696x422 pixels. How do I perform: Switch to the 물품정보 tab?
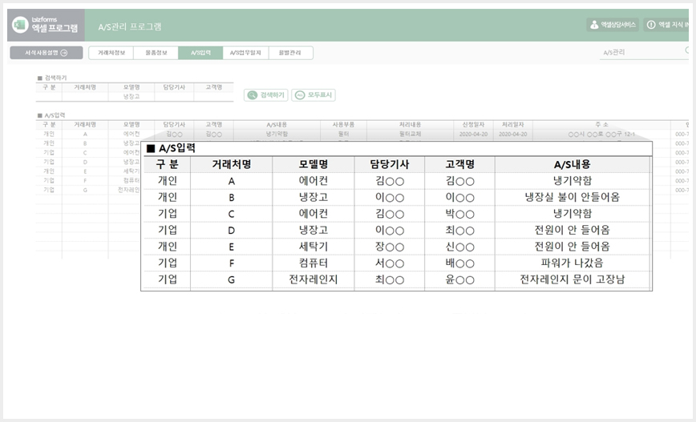pos(156,53)
